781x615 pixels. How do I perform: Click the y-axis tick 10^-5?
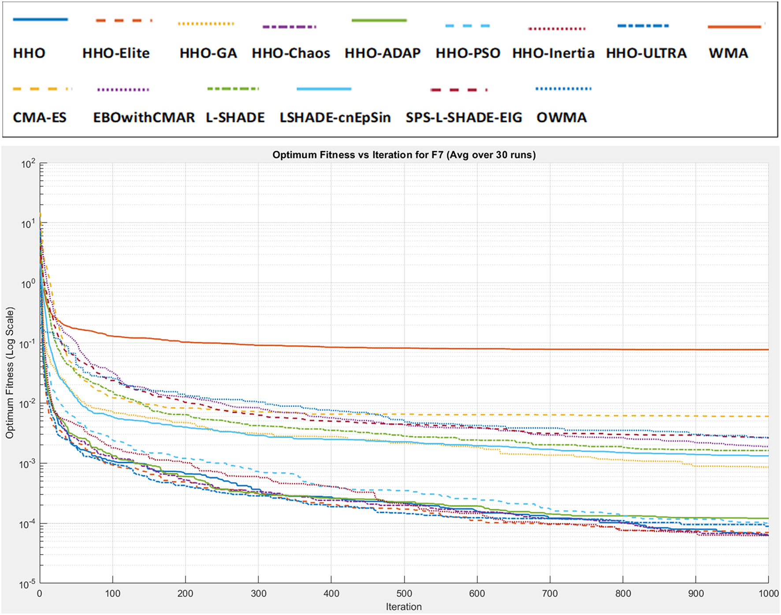26,585
